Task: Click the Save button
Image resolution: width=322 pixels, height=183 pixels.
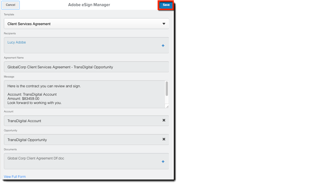Action: (166, 5)
